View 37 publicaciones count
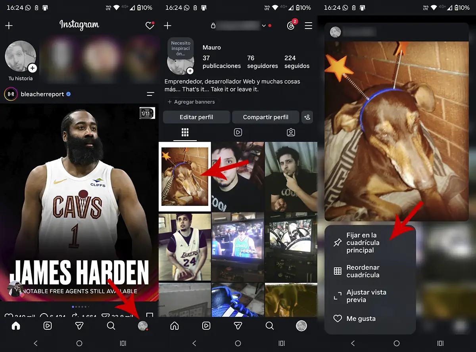This screenshot has width=476, height=352. tap(221, 62)
